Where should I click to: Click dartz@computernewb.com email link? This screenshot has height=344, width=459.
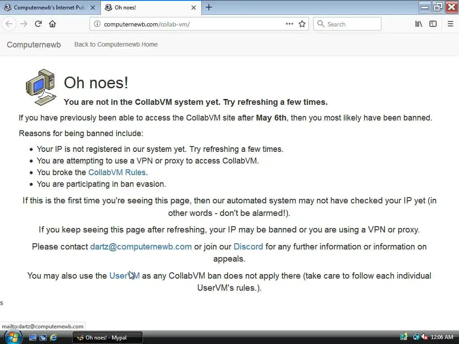point(141,247)
